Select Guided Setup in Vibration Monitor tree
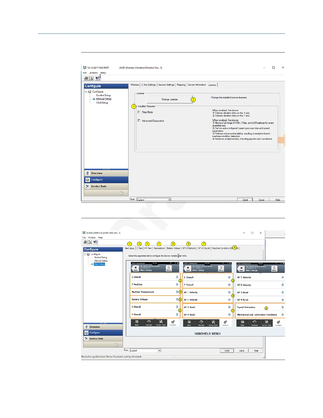Viewport: 323px width, 418px height. pyautogui.click(x=103, y=95)
